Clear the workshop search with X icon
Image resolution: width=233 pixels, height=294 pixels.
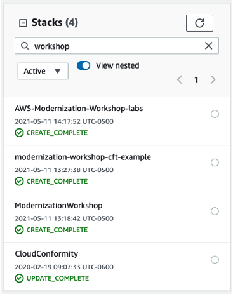pos(208,46)
